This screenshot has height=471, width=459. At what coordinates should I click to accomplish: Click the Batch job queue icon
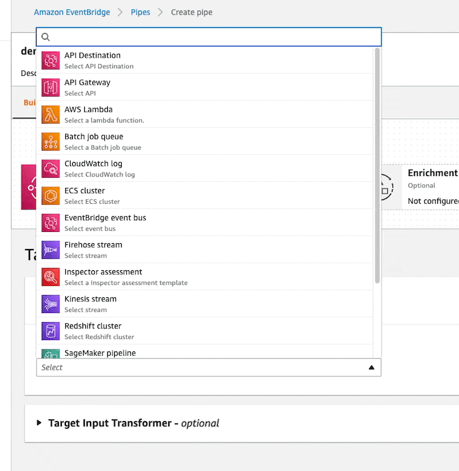tap(51, 141)
